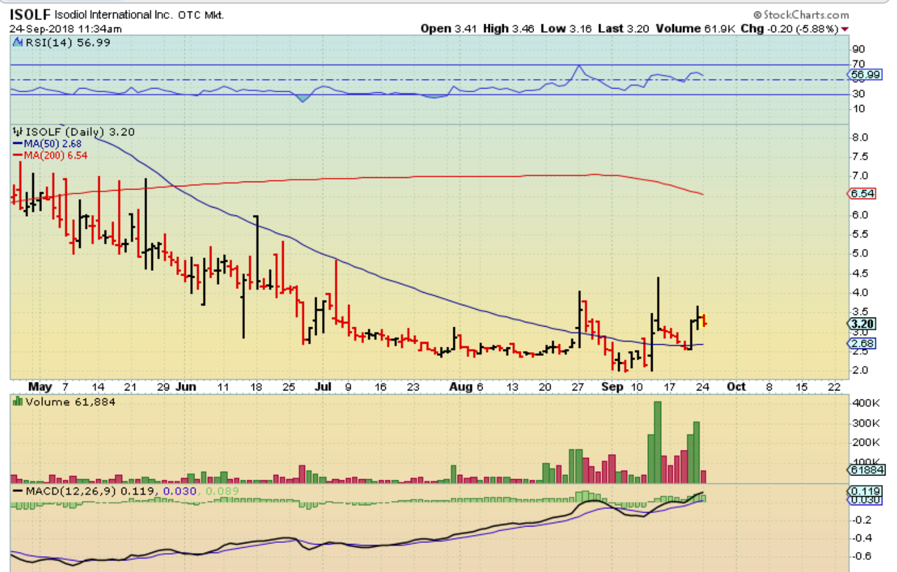This screenshot has width=897, height=572.
Task: Click the 3.20 last price tag
Action: point(862,324)
